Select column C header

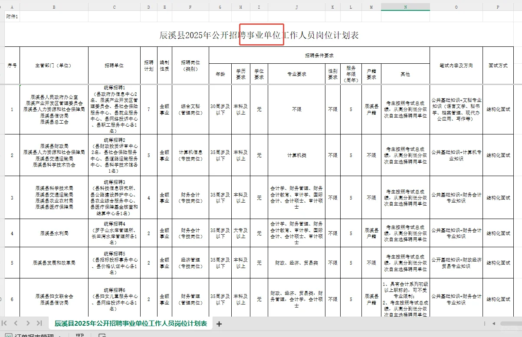[x=114, y=7]
